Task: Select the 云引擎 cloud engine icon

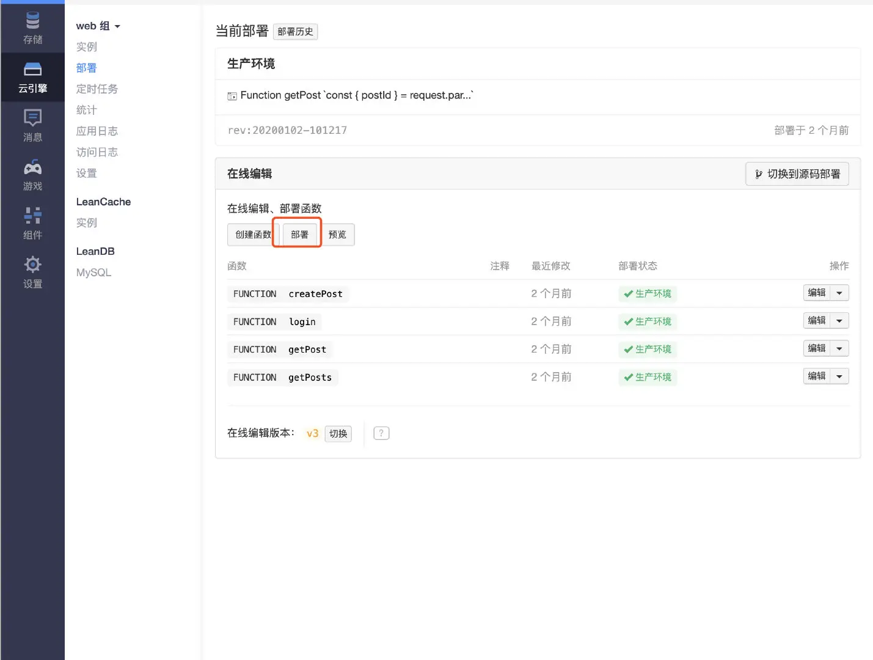Action: point(33,68)
